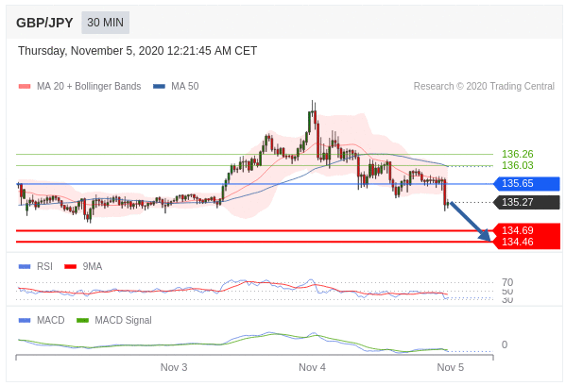Image resolution: width=566 pixels, height=386 pixels.
Task: Click the red 9MA legend swatch
Action: [70, 267]
